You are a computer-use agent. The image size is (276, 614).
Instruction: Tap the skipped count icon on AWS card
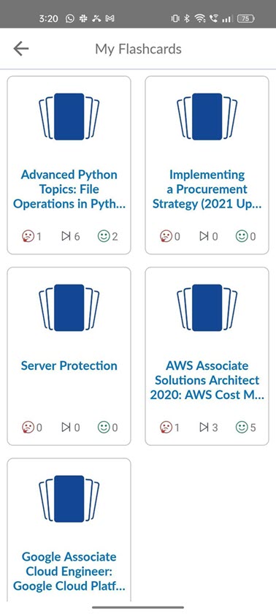204,427
